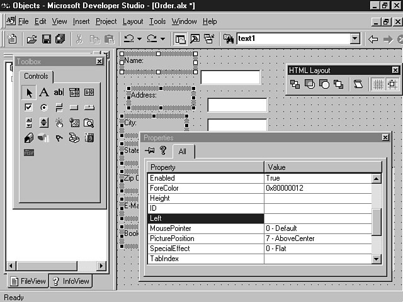Select the OptionButton control in Toolbox
The height and width of the screenshot is (302, 403).
coord(43,108)
